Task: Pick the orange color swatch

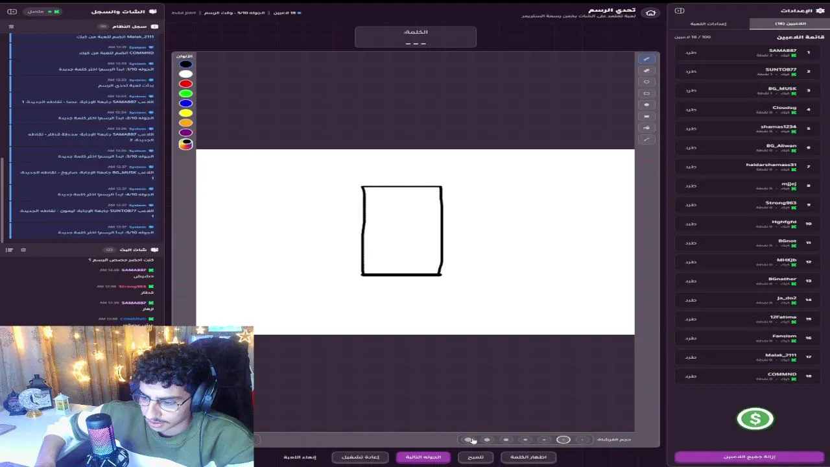Action: pyautogui.click(x=185, y=123)
